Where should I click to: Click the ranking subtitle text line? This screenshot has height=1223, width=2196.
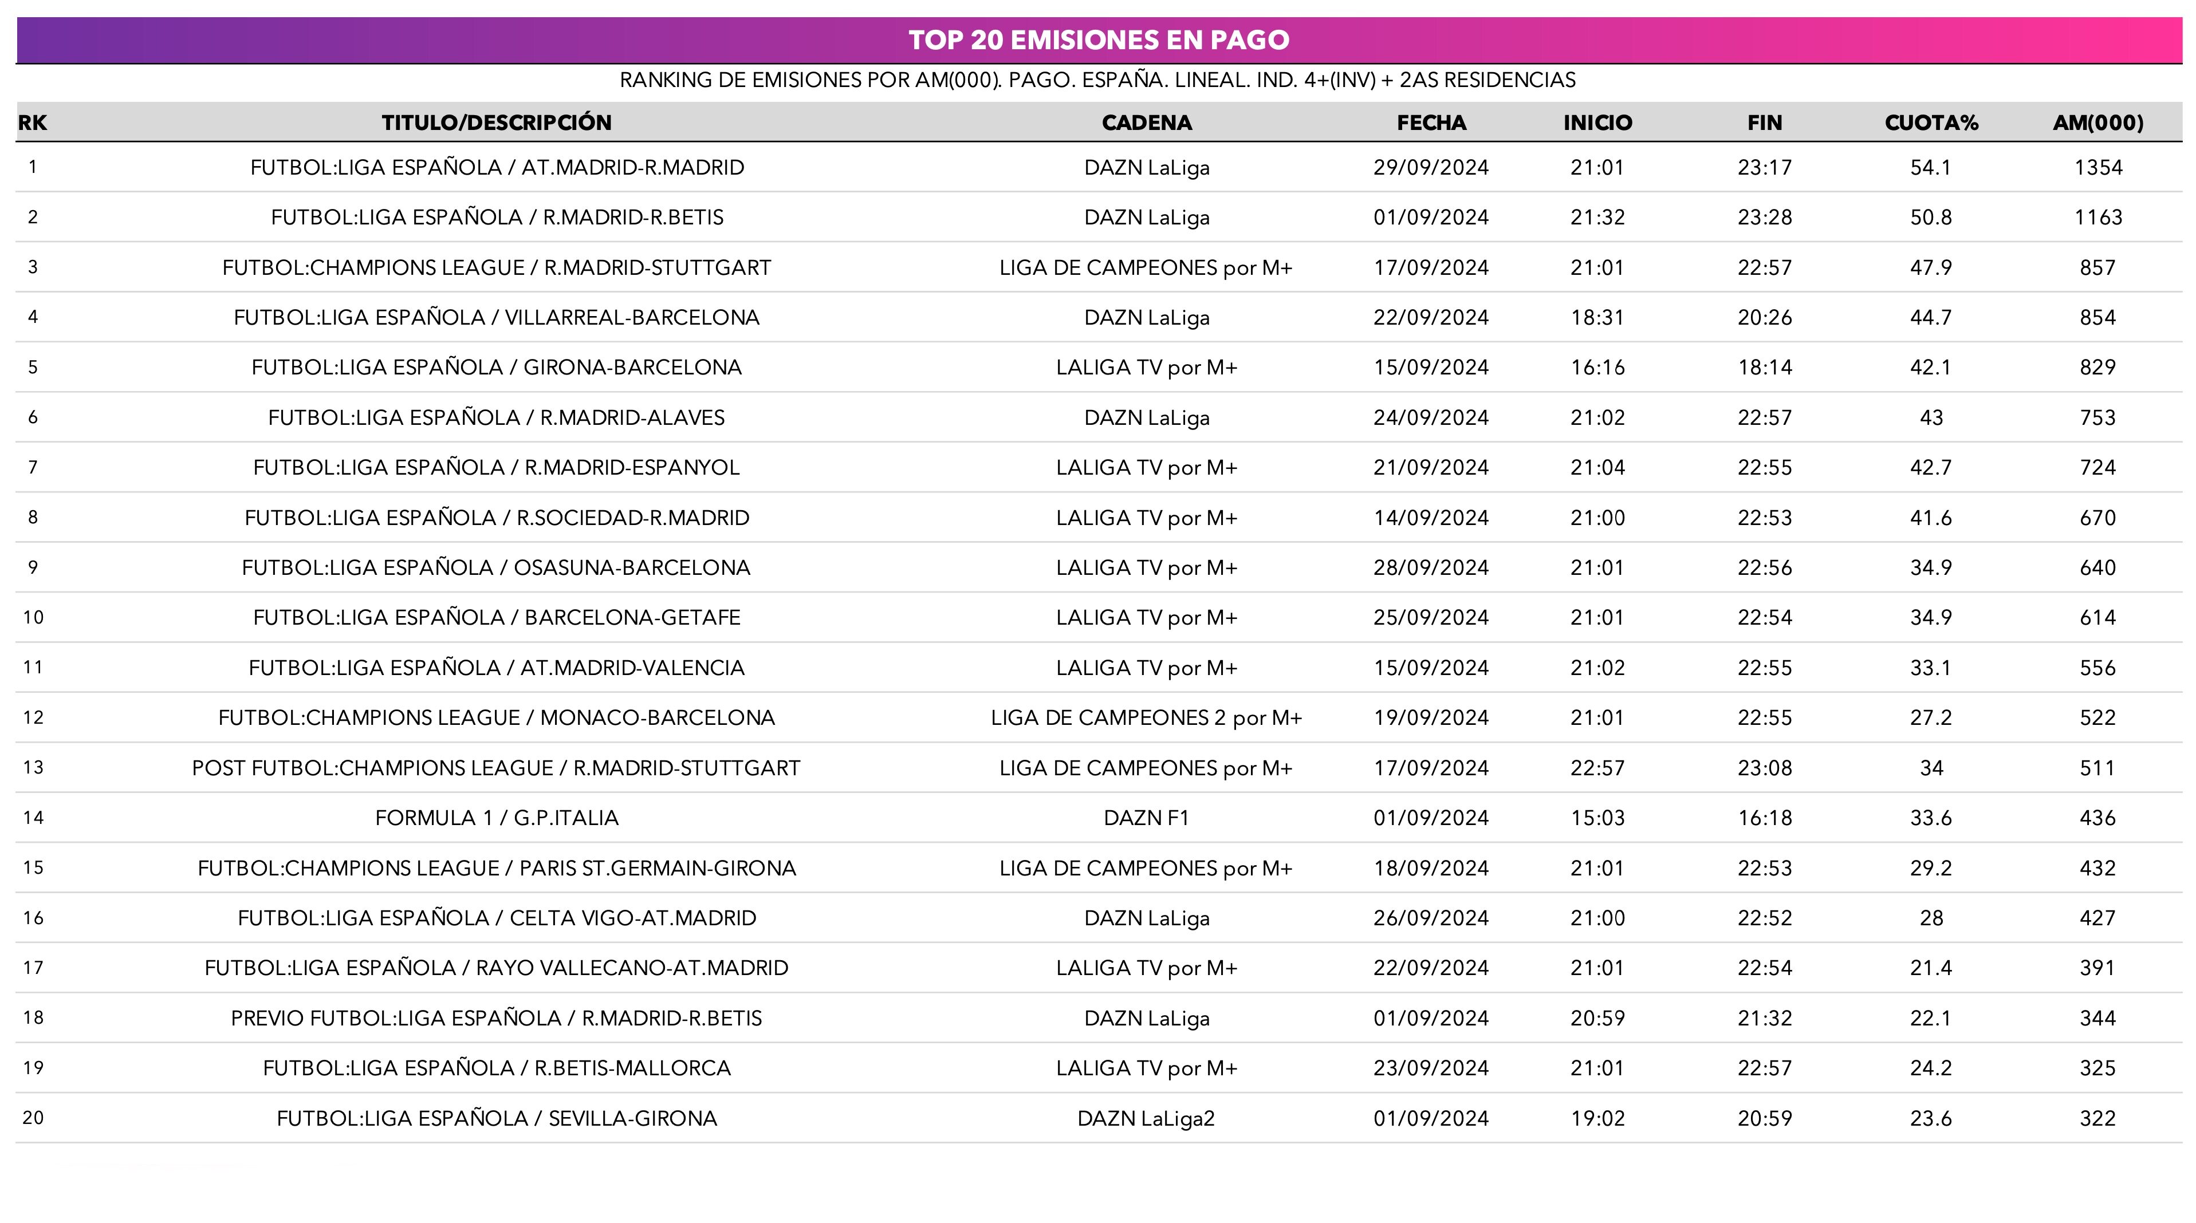tap(1097, 80)
